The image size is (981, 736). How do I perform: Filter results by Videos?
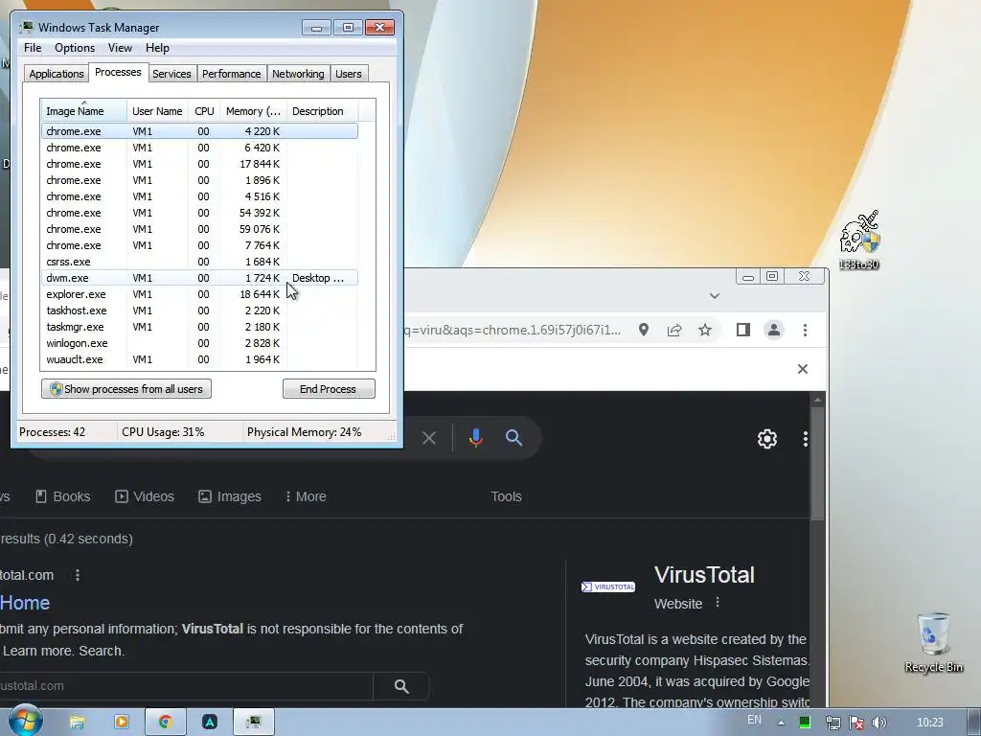click(145, 496)
